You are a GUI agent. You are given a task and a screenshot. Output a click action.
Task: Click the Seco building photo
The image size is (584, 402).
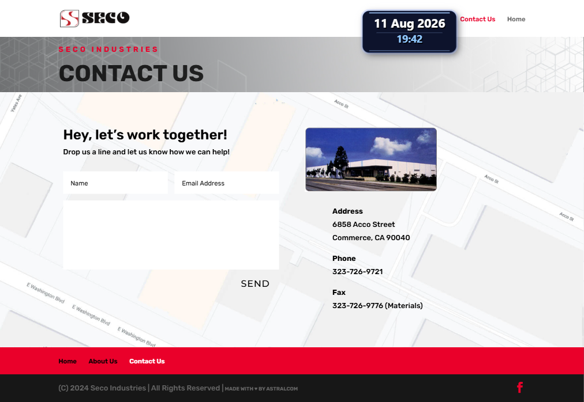pos(371,160)
